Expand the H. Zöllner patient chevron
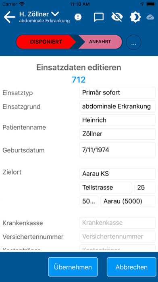The height and width of the screenshot is (282, 158). 55,14
